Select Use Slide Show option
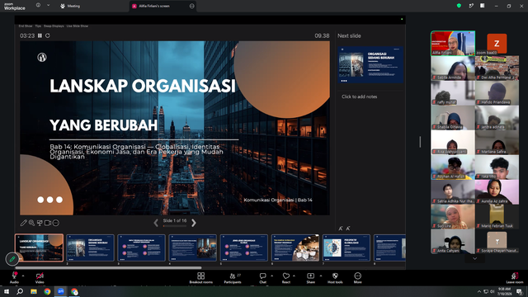This screenshot has height=297, width=528. coord(78,26)
